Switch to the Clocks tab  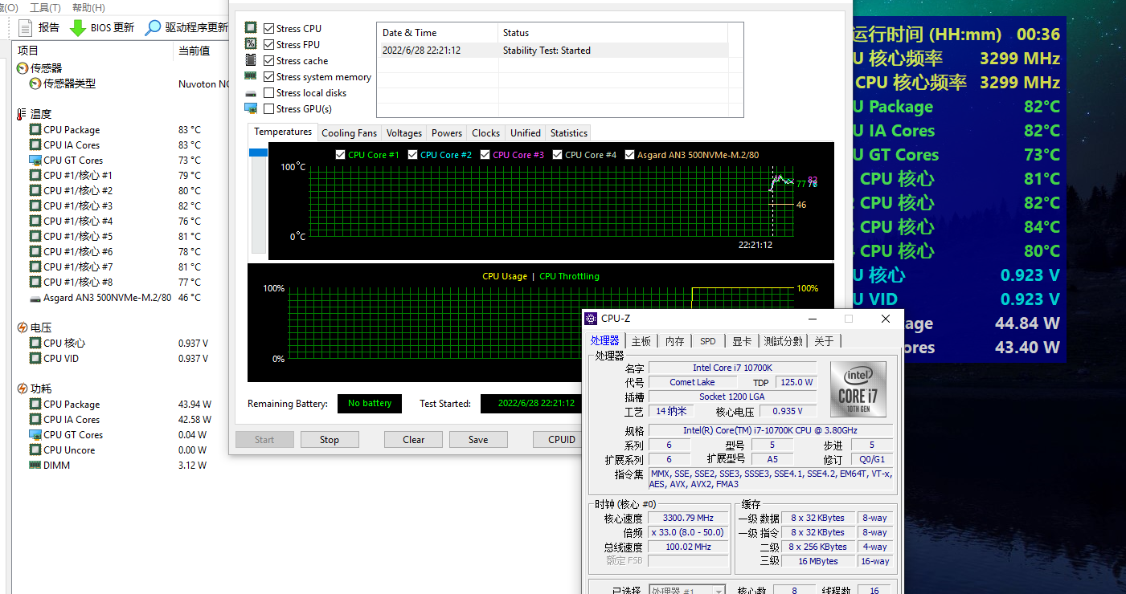[485, 133]
